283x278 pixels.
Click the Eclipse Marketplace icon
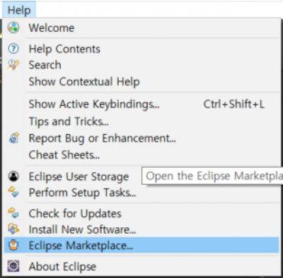pyautogui.click(x=13, y=246)
